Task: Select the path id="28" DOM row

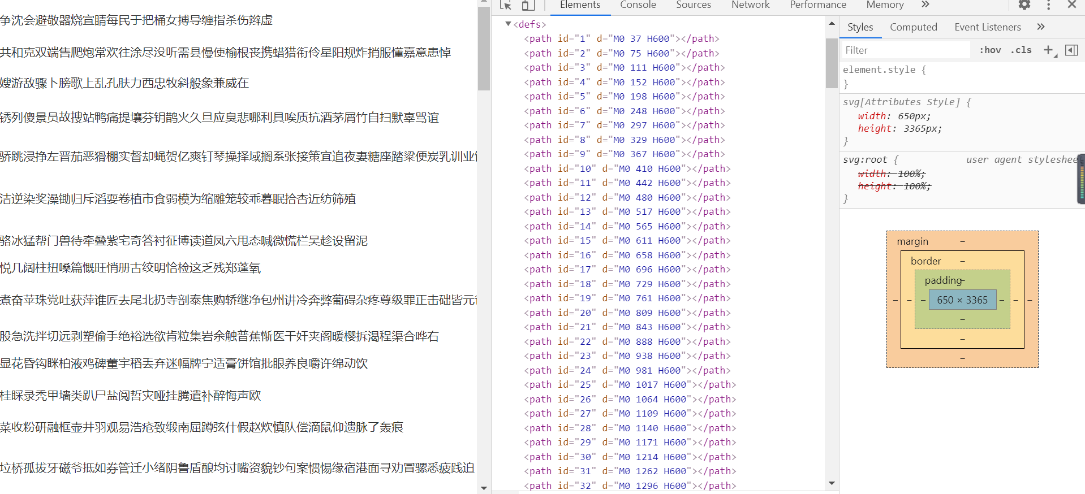Action: (630, 428)
